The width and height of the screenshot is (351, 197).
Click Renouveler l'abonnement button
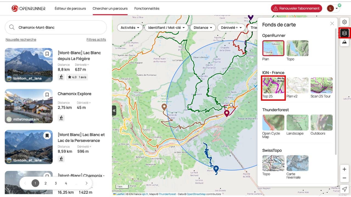[296, 8]
